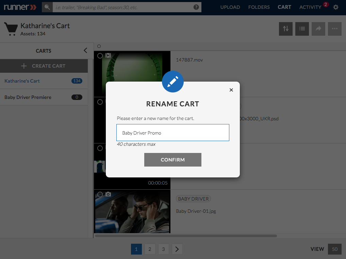Collapse the Carts sidebar

pos(85,51)
